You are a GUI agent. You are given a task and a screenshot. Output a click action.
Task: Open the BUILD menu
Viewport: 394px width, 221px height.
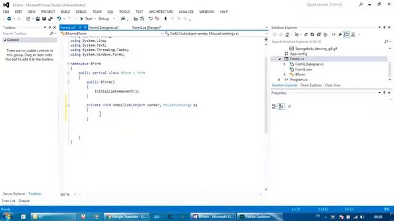coord(65,12)
